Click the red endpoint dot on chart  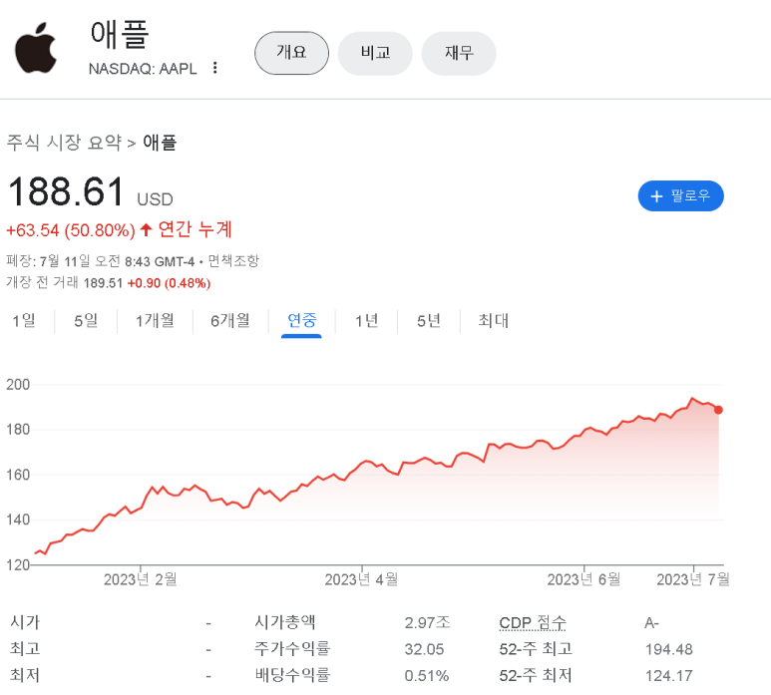[x=718, y=410]
